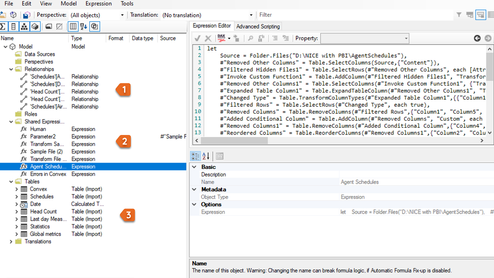
Task: Click the filter funnel icon beside the Filter box
Action: click(459, 15)
